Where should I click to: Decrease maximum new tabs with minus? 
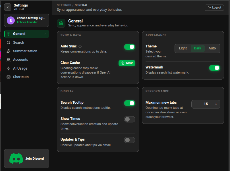[x=196, y=104]
